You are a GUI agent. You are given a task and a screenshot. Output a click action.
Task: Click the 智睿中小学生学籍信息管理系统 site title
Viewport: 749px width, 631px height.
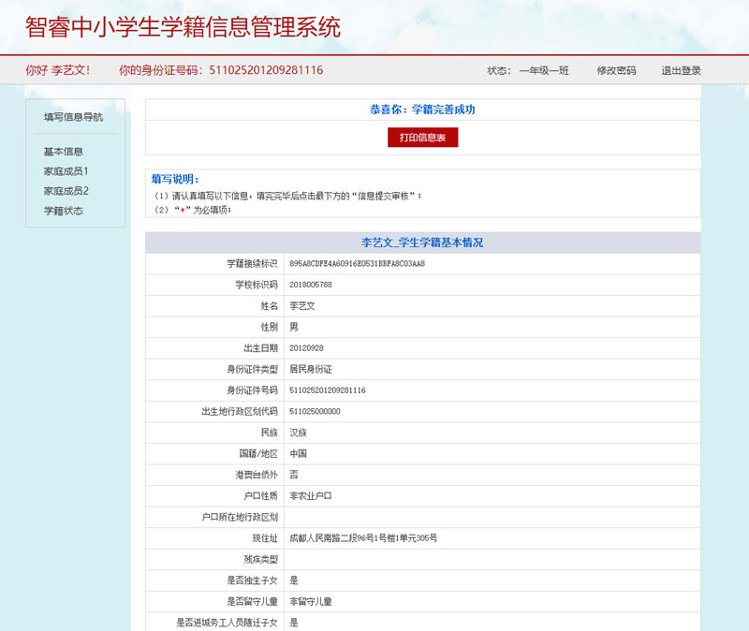point(184,26)
